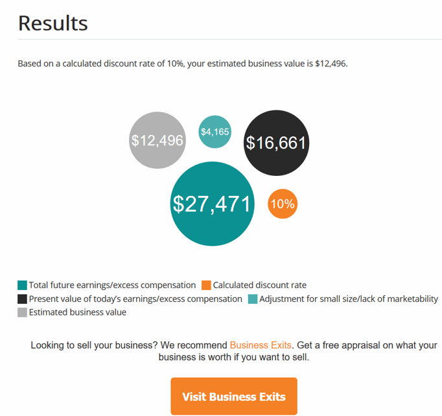This screenshot has width=442, height=416.
Task: Click the orange 10% bubble
Action: coord(283,204)
